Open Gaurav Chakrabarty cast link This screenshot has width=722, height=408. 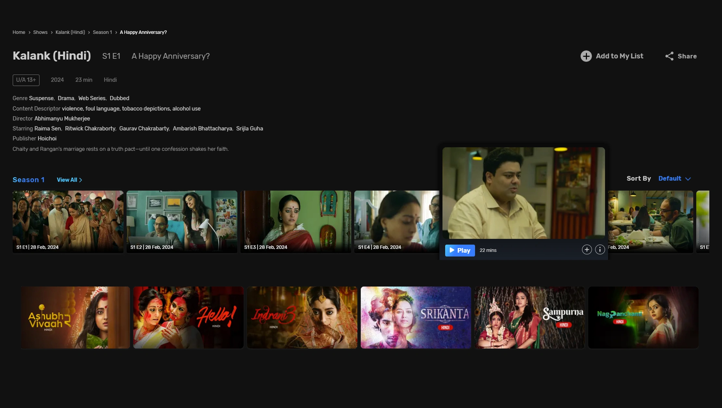144,129
